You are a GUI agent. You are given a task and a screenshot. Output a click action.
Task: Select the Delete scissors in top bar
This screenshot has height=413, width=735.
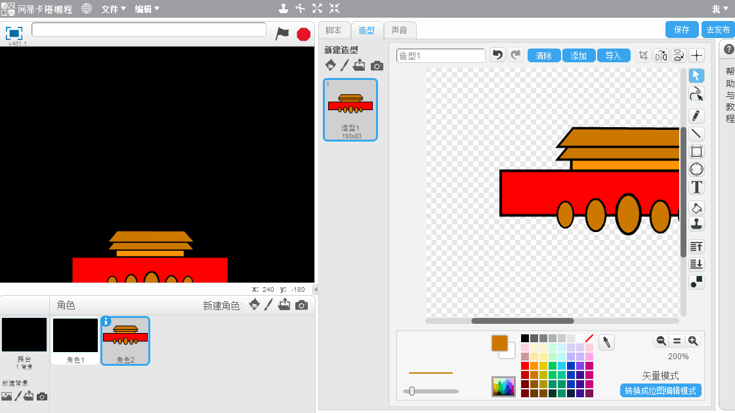(x=300, y=9)
